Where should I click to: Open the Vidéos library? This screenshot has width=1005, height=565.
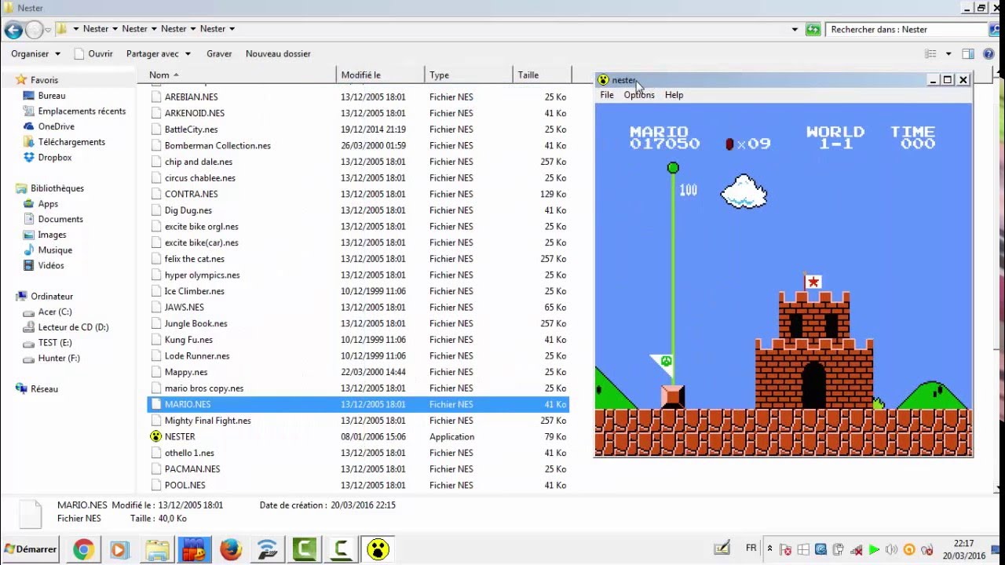(51, 265)
